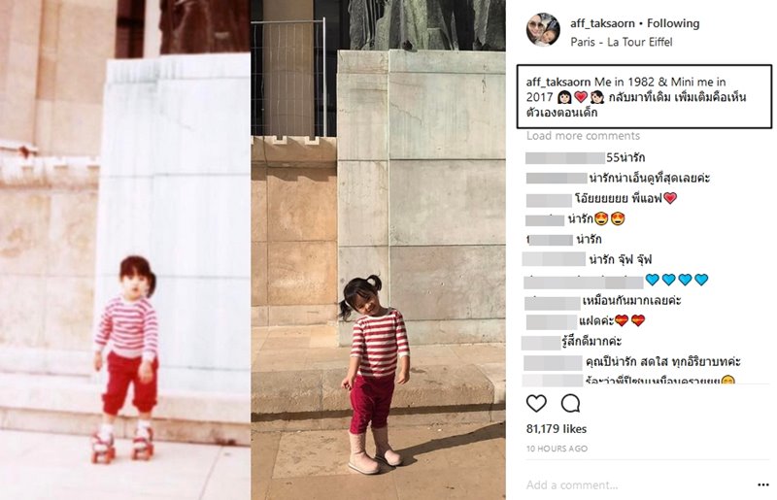
Task: Expand Load more comments
Action: click(583, 136)
